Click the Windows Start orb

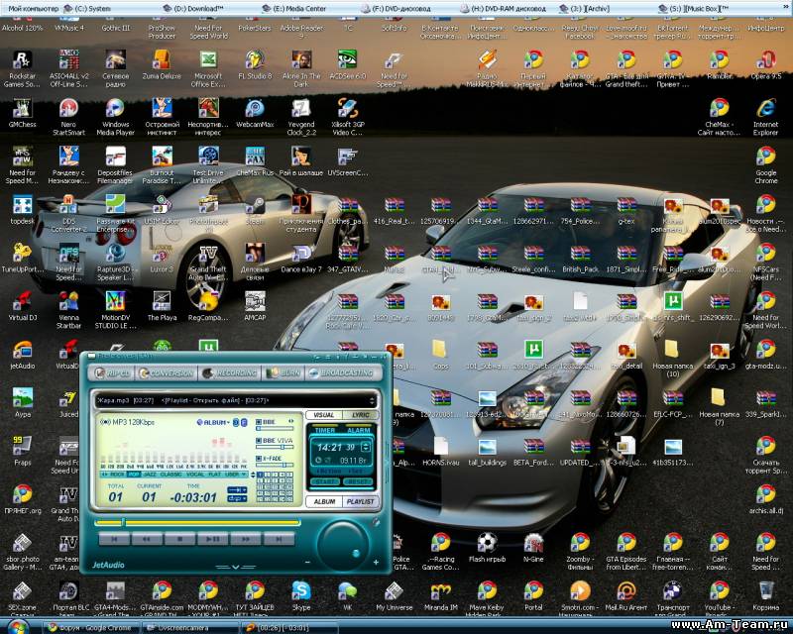pyautogui.click(x=18, y=627)
